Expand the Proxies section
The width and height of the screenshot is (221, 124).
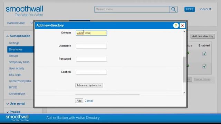click(13, 112)
